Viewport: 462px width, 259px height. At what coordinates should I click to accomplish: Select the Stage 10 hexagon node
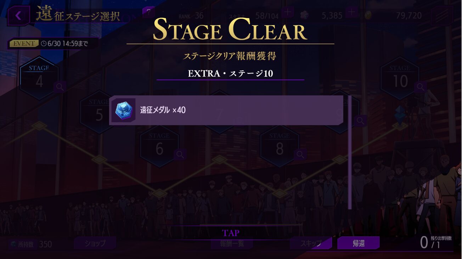click(x=400, y=78)
